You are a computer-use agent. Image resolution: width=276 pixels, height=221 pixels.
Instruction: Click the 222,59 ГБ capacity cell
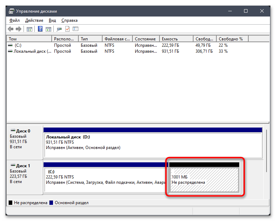170,45
